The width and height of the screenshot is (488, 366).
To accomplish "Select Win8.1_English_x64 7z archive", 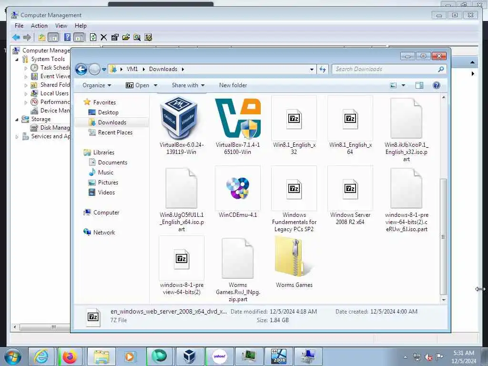I will (350, 125).
